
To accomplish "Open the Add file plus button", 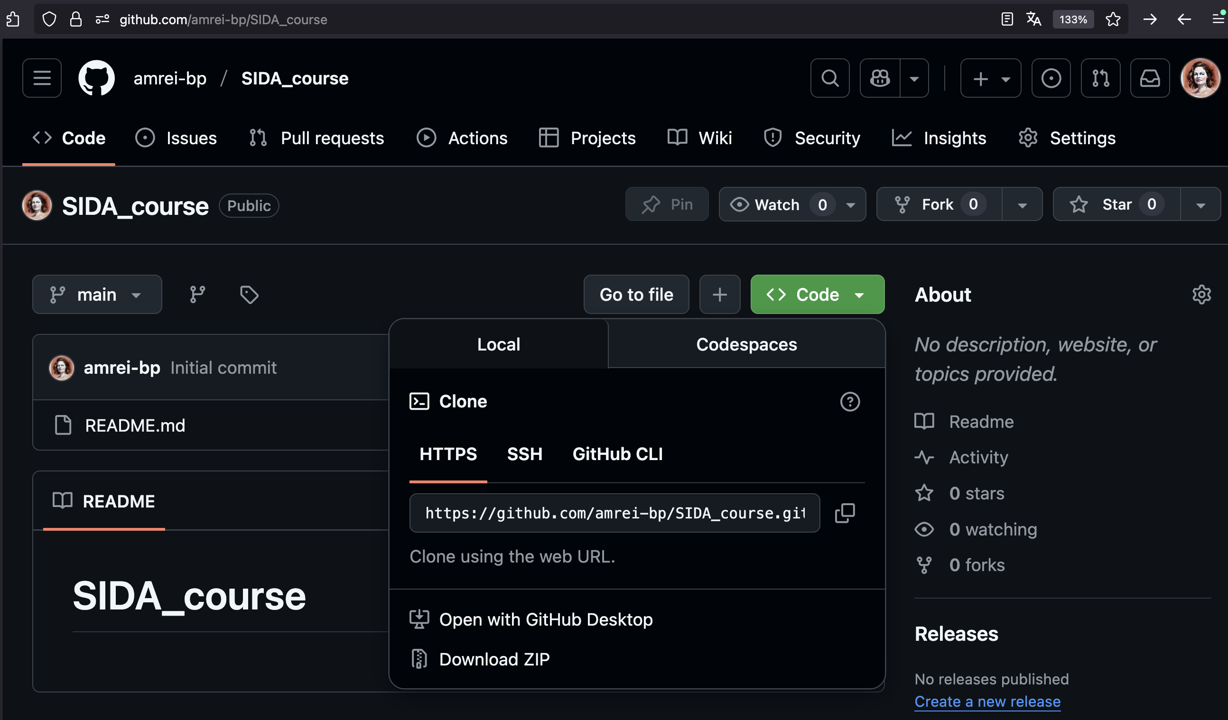I will [x=720, y=294].
